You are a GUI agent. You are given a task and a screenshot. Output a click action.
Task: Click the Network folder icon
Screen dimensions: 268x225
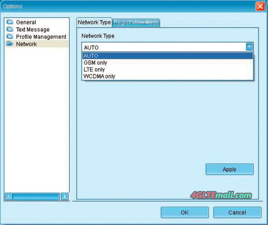point(10,44)
